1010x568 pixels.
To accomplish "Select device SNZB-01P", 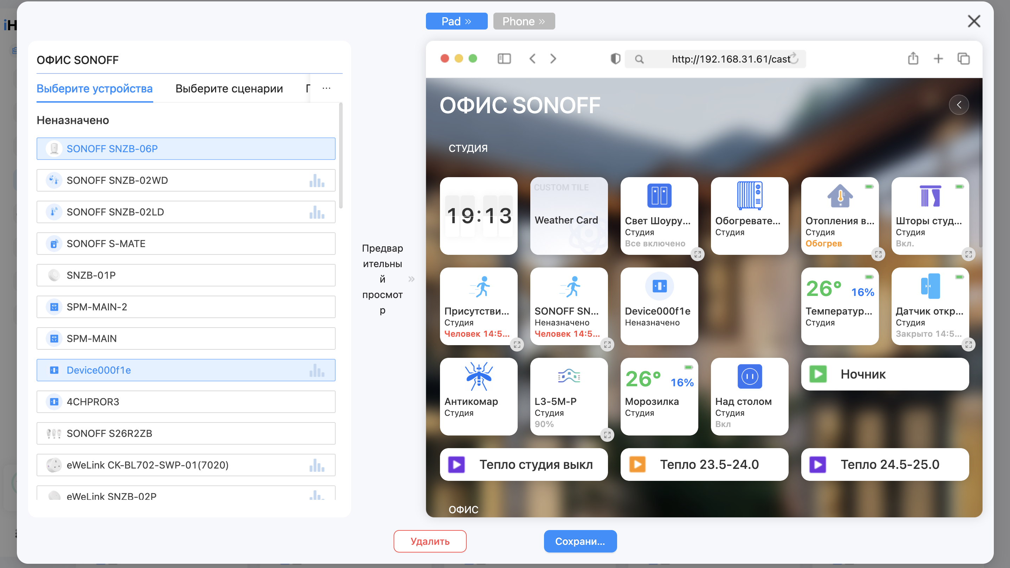I will (x=186, y=275).
